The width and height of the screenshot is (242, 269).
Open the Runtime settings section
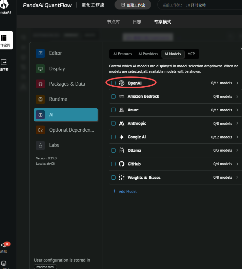tap(66, 99)
